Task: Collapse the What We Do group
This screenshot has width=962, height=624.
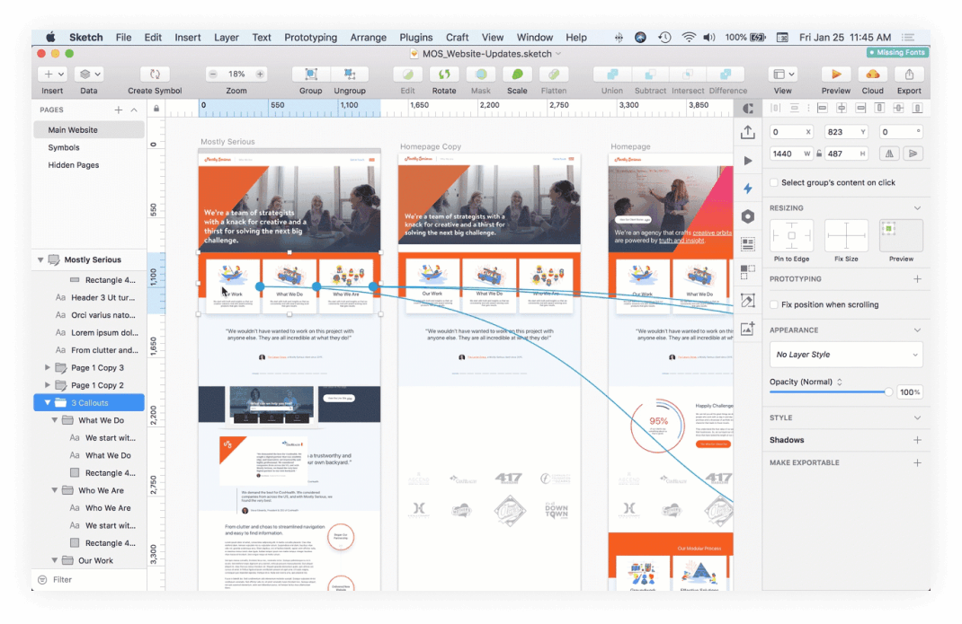Action: point(55,420)
